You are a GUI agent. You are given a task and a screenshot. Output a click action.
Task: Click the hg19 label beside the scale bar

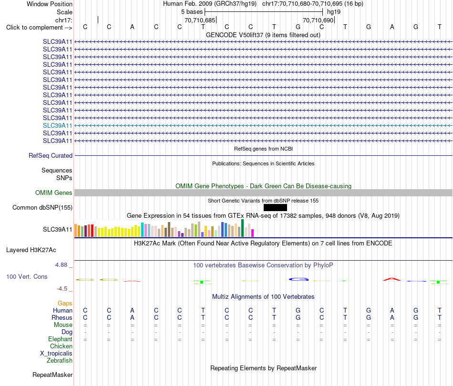tap(334, 12)
